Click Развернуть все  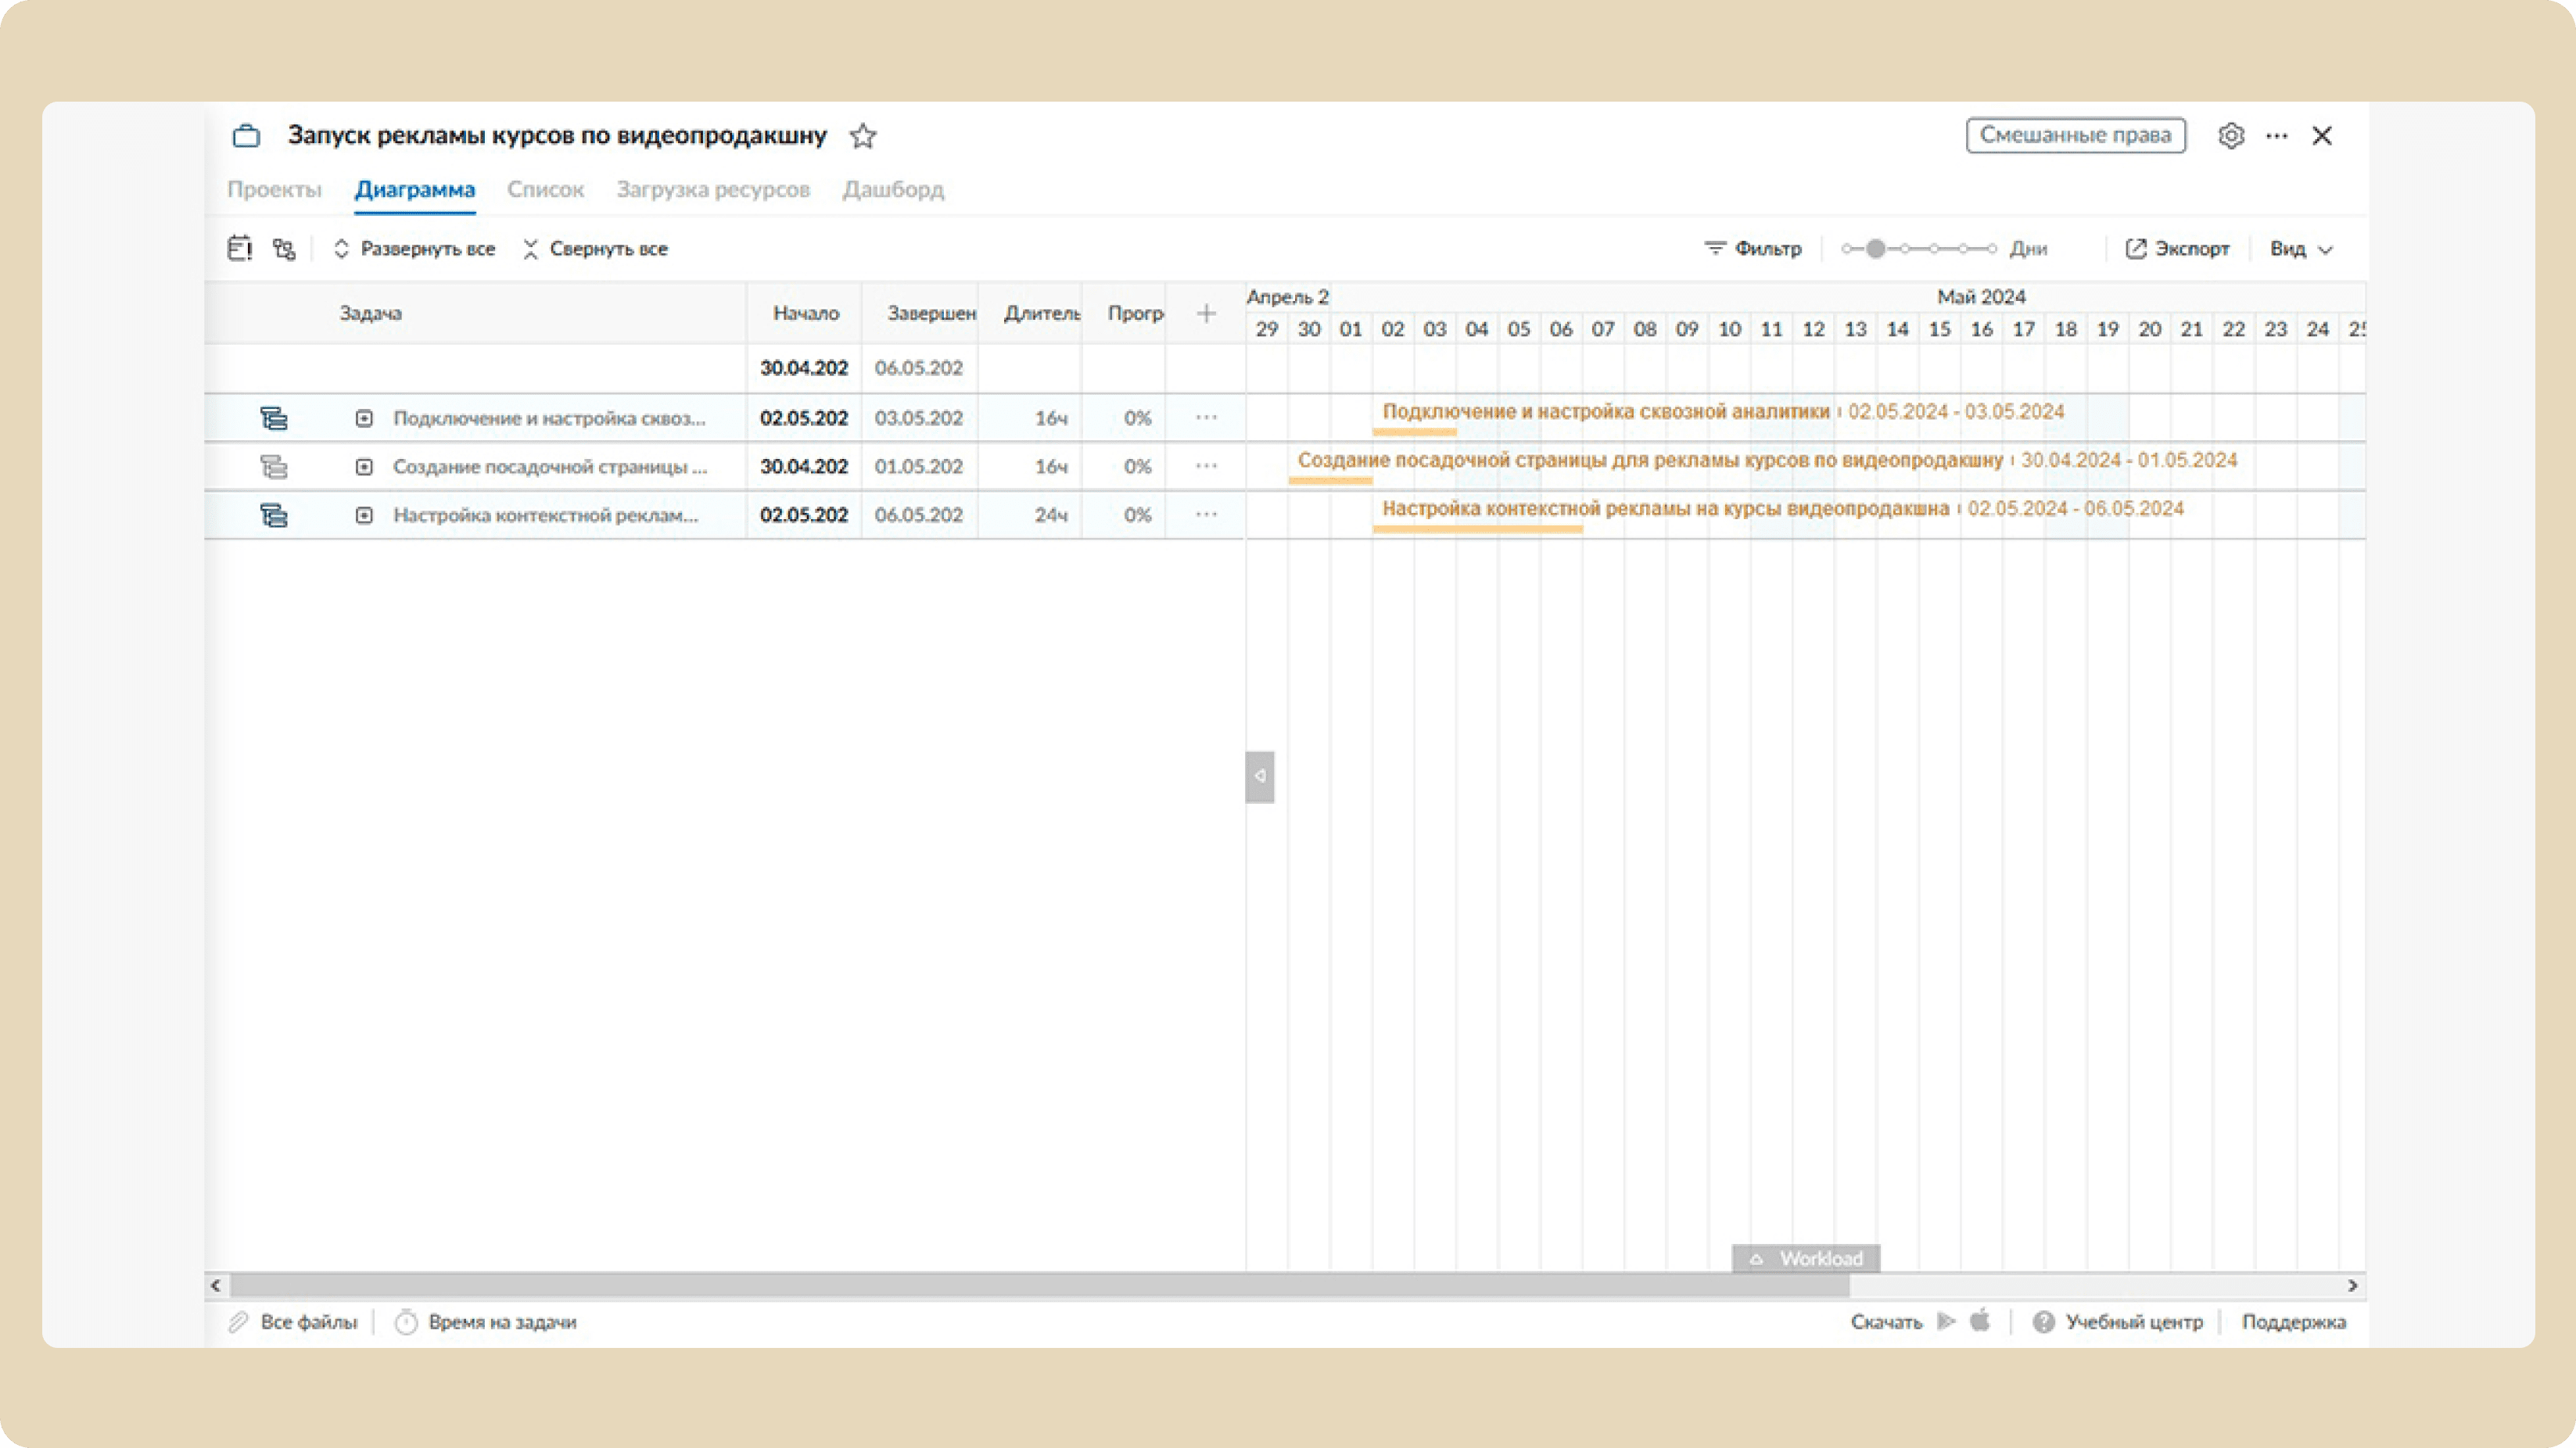tap(414, 248)
